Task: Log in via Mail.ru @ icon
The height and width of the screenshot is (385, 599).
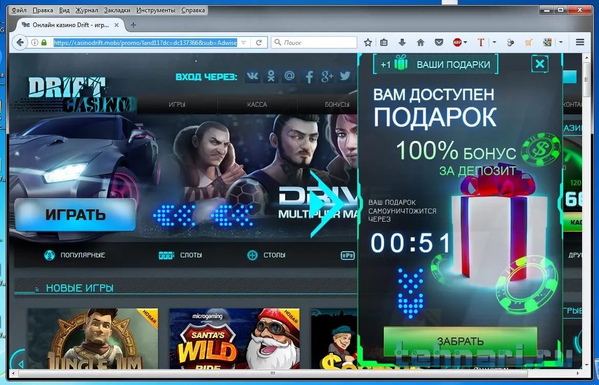Action: point(290,76)
